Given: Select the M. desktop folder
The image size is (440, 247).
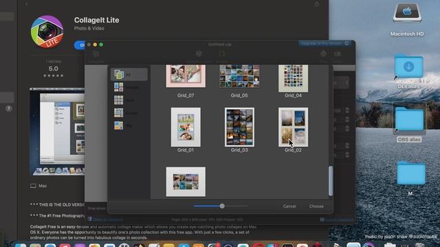Looking at the screenshot, I should pyautogui.click(x=410, y=178).
